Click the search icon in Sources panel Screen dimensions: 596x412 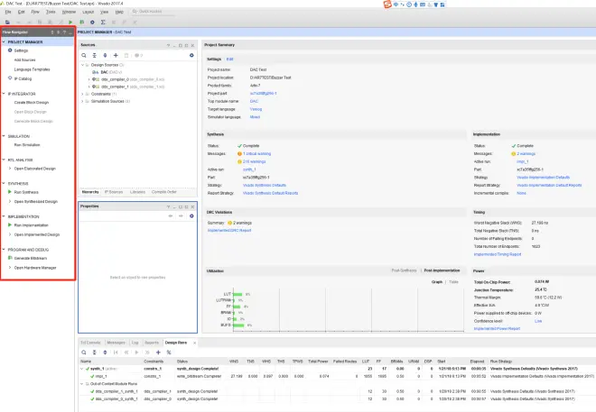click(x=84, y=55)
